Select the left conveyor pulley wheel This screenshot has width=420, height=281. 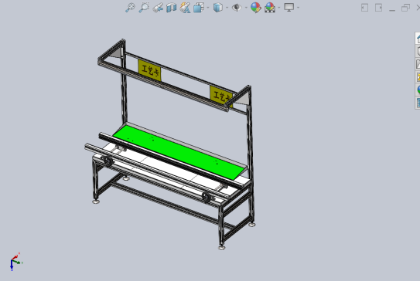click(108, 161)
